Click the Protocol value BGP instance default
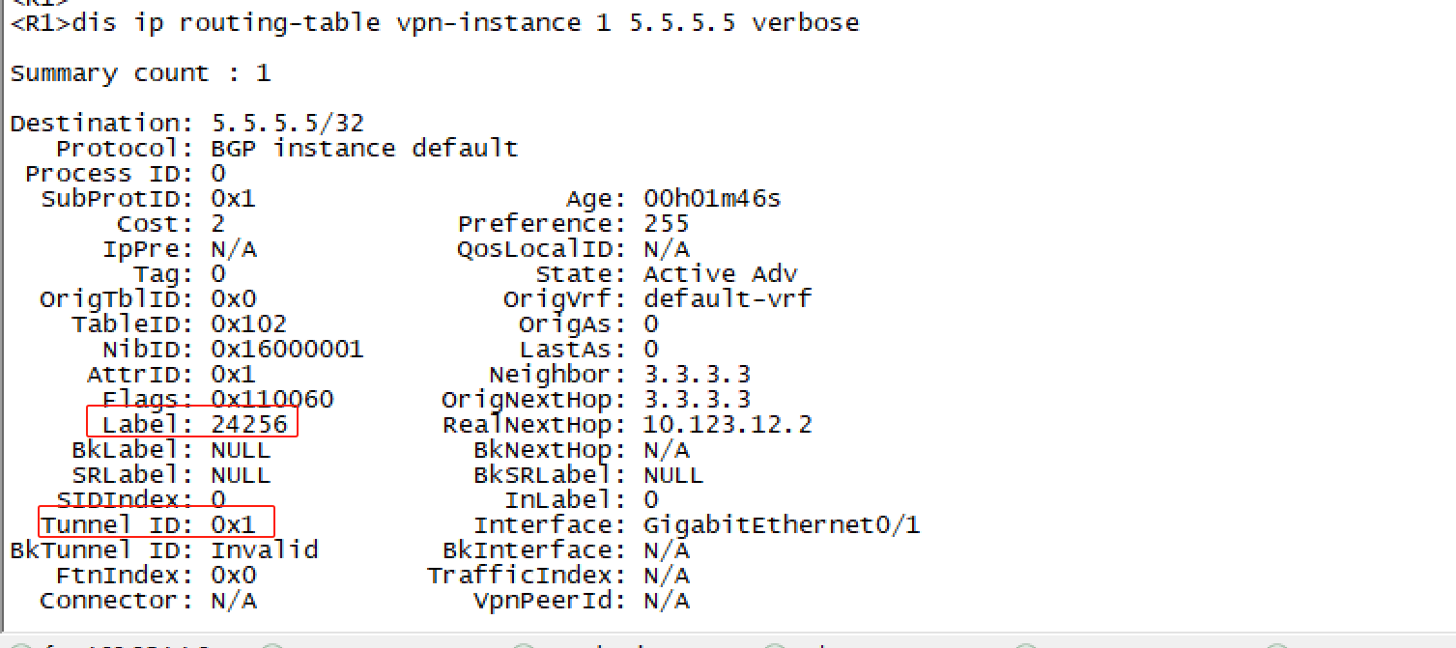The width and height of the screenshot is (1456, 648). click(364, 149)
